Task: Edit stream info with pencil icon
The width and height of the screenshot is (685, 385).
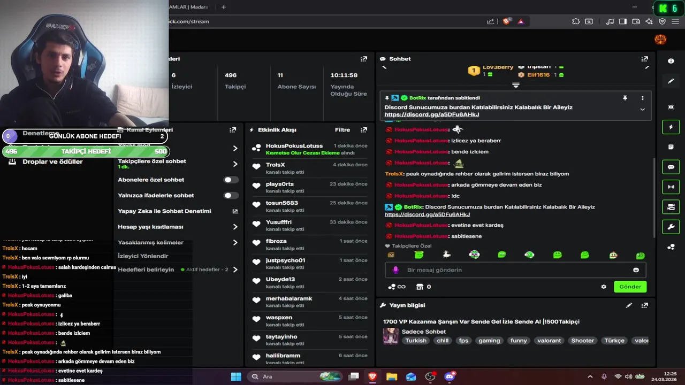Action: click(629, 305)
